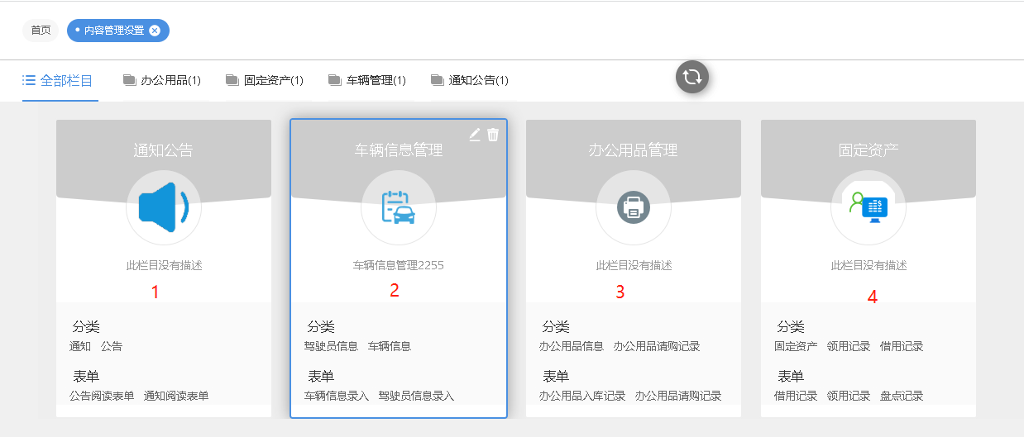This screenshot has height=437, width=1024.
Task: Go to the 首页 tab
Action: [x=41, y=31]
